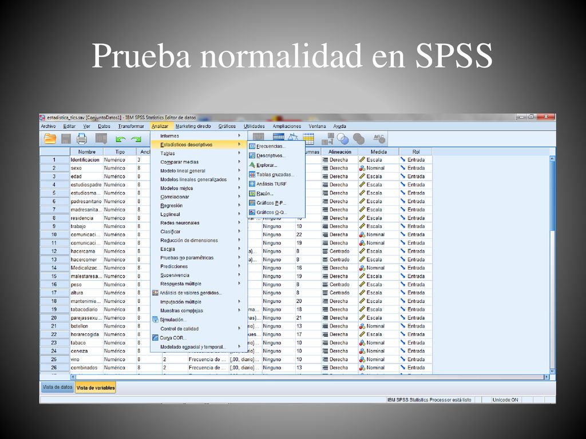Expand the Escala submenu in Analizar

click(x=198, y=249)
